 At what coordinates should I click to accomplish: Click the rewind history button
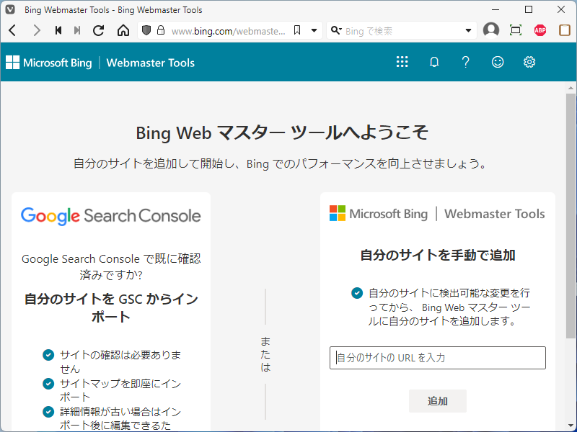click(x=58, y=30)
